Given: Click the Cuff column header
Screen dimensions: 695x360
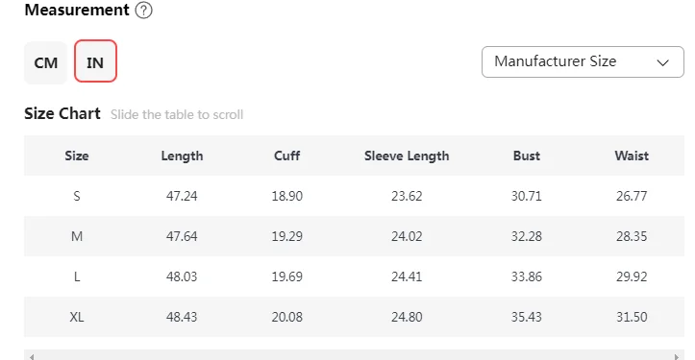Looking at the screenshot, I should tap(286, 156).
